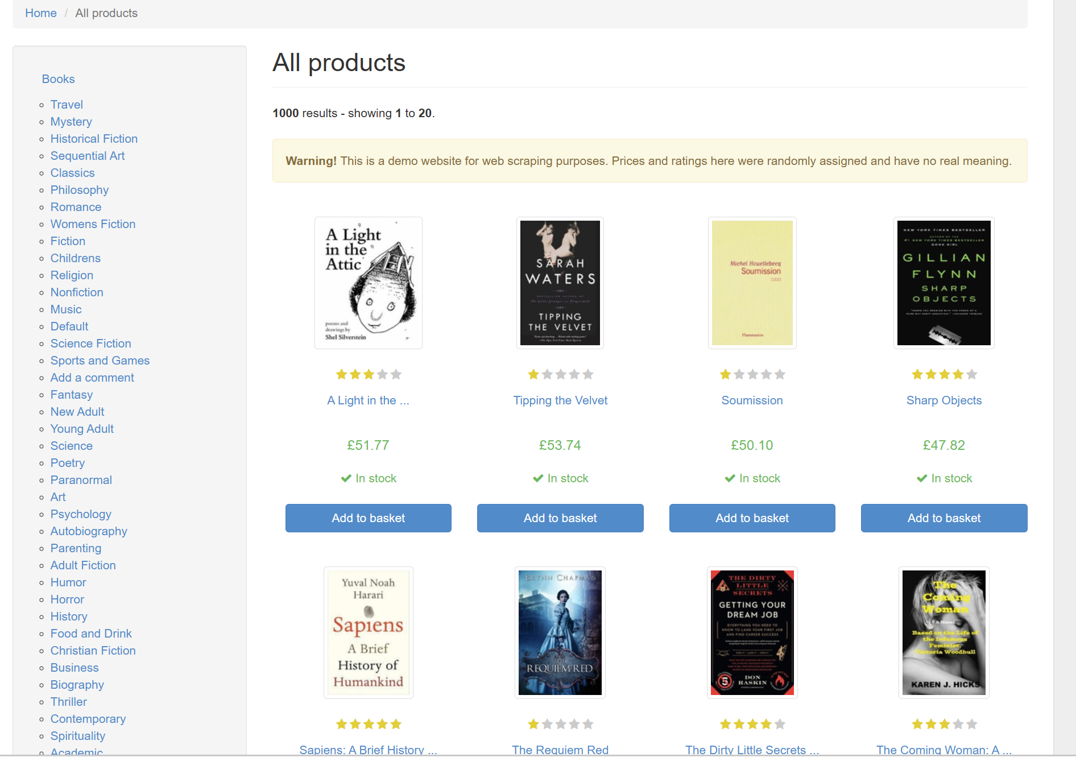This screenshot has width=1076, height=757.
Task: Open the Nonfiction category
Action: click(x=77, y=292)
